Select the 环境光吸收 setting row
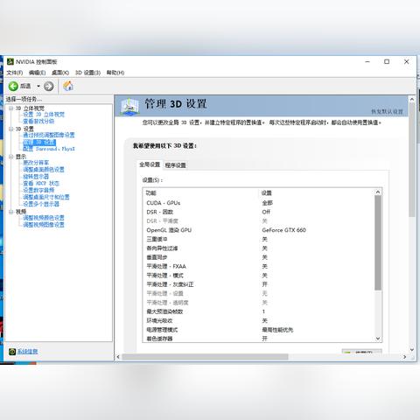 [x=258, y=320]
